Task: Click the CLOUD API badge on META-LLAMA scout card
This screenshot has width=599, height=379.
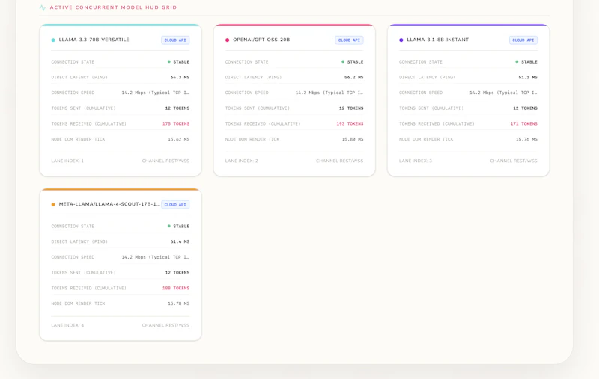Action: (x=175, y=204)
